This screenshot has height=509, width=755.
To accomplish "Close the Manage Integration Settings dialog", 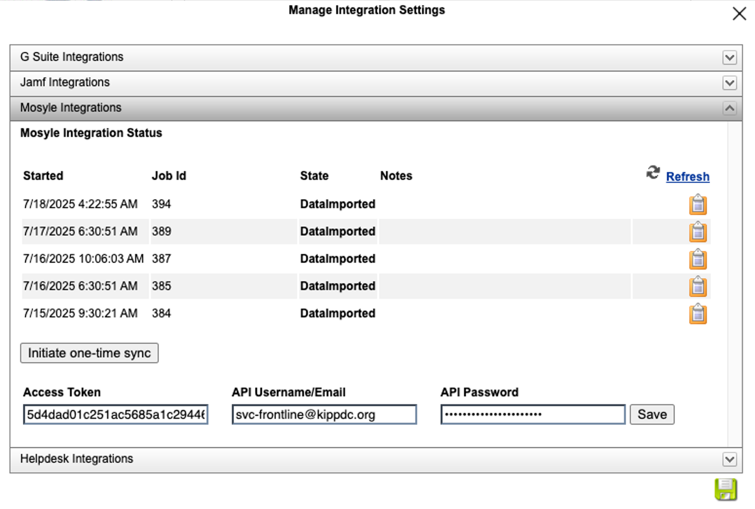I will (739, 13).
